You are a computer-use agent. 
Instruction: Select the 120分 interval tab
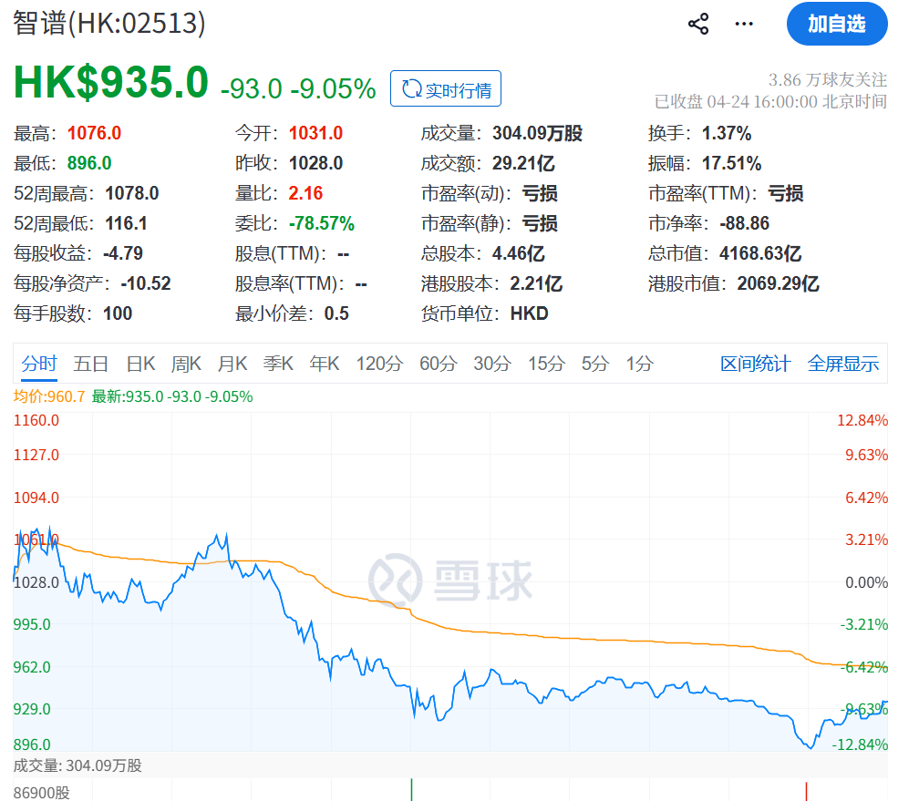tap(379, 365)
